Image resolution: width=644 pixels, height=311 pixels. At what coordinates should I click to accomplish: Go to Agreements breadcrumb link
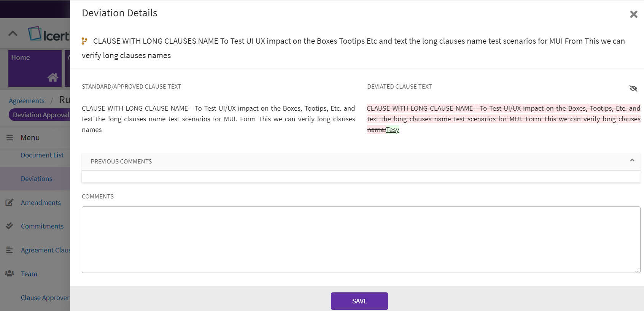(x=27, y=101)
